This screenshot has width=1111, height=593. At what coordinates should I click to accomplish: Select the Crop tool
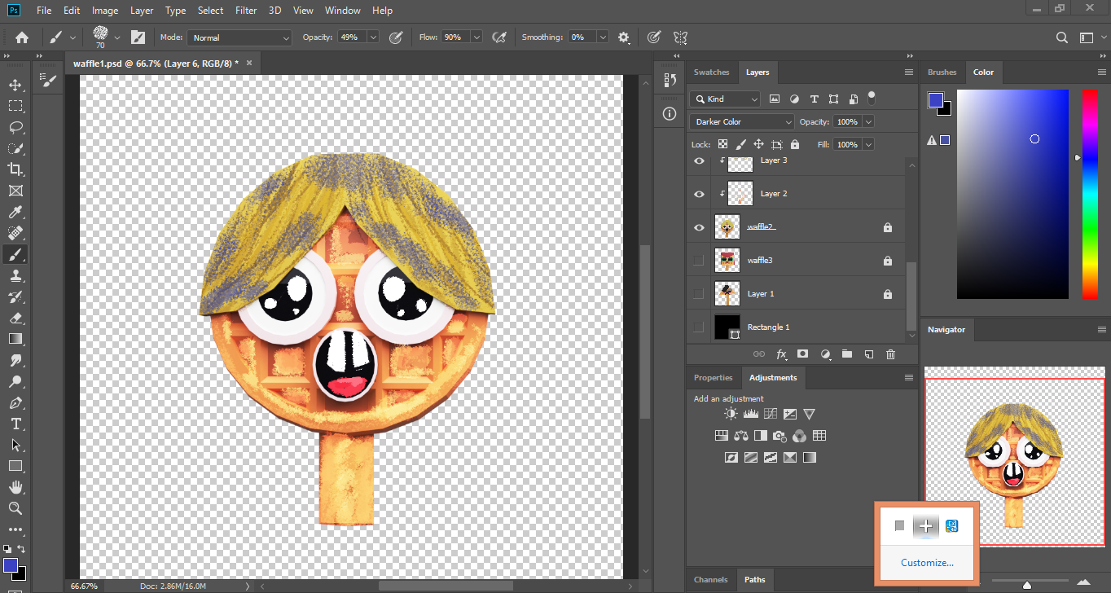point(16,169)
